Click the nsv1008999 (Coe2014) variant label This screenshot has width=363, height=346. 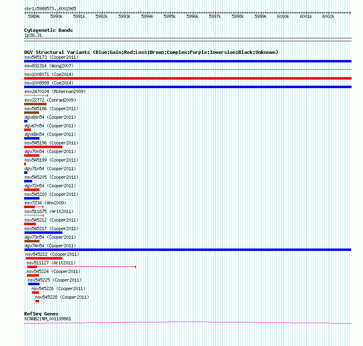pyautogui.click(x=49, y=83)
